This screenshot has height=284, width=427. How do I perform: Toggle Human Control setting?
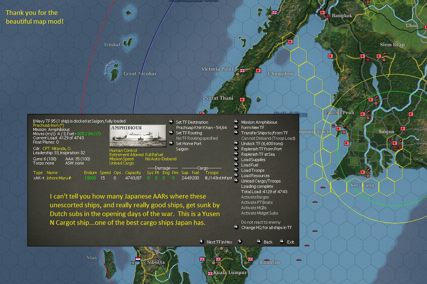pos(123,150)
